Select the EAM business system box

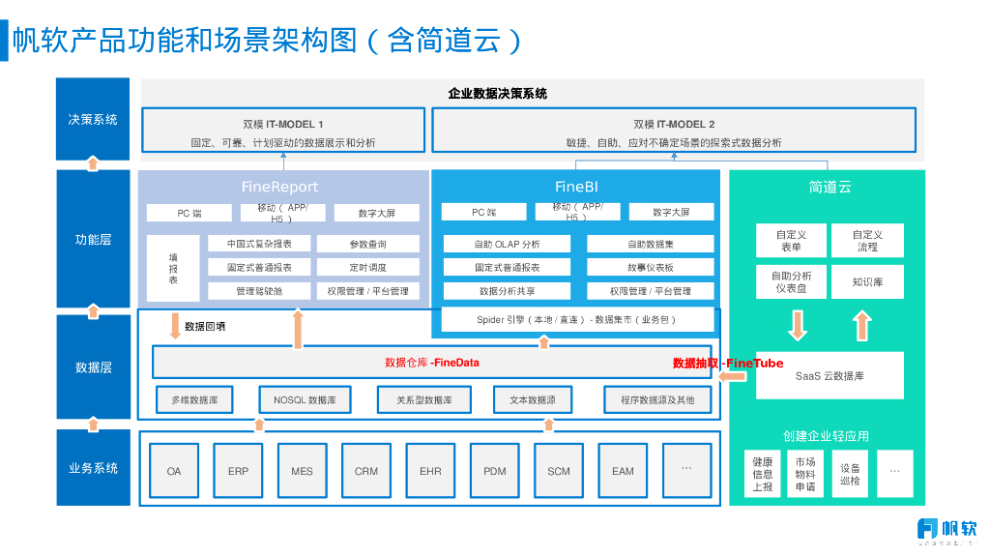[x=623, y=471]
